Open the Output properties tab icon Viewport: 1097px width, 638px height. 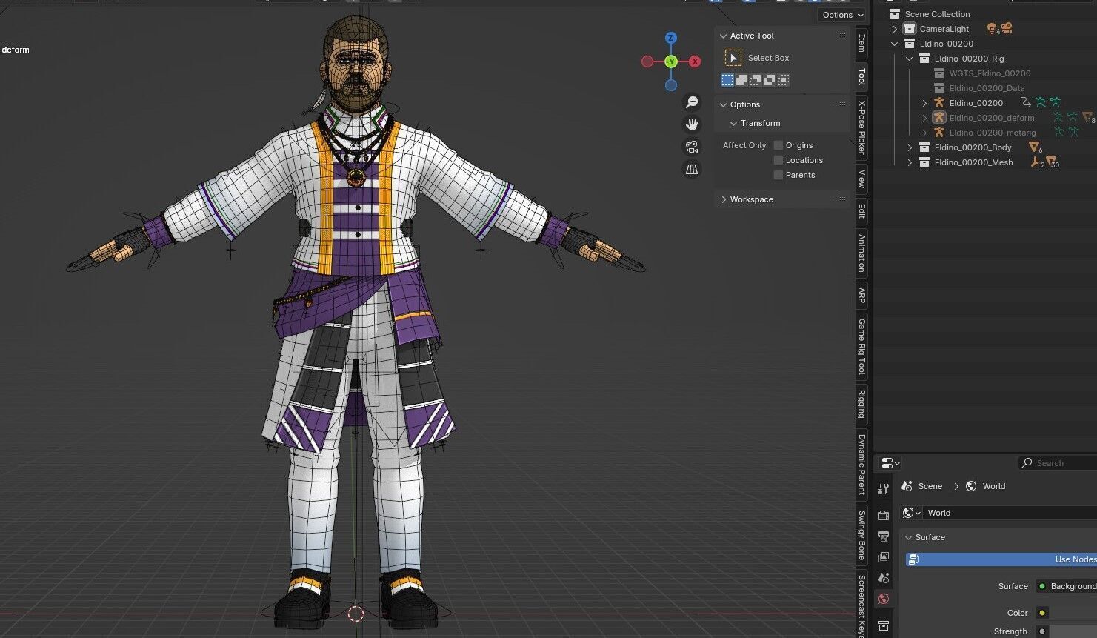[x=883, y=536]
